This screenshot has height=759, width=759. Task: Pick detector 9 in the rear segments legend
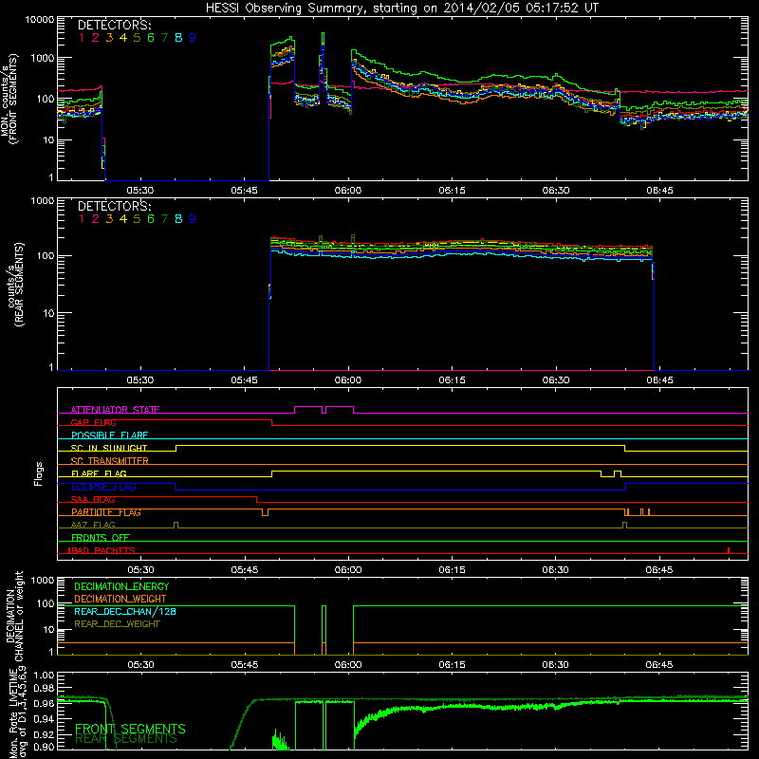[193, 219]
